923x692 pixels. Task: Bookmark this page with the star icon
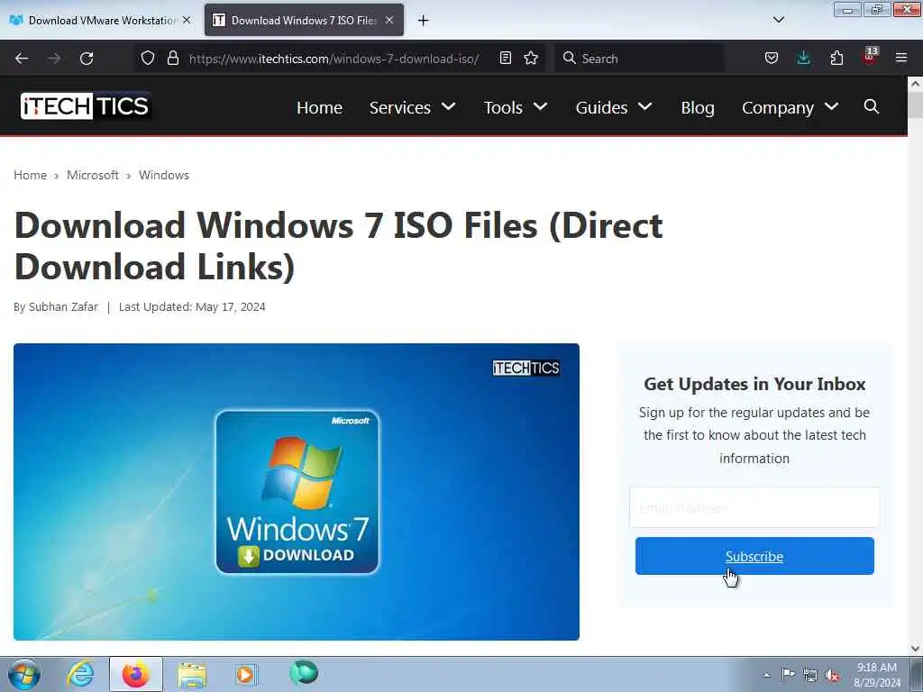tap(531, 58)
